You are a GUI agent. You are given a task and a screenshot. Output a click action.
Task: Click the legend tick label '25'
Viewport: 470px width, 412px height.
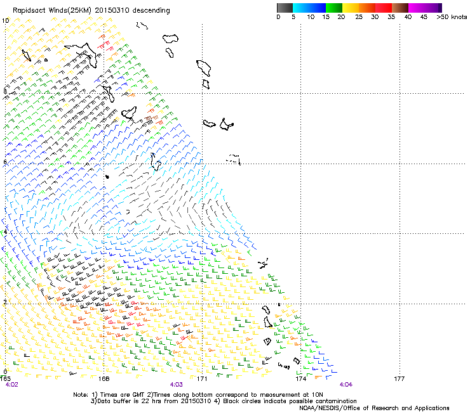coord(359,17)
